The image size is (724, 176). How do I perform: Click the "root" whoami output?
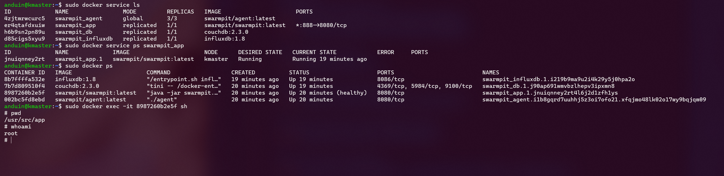coord(11,133)
